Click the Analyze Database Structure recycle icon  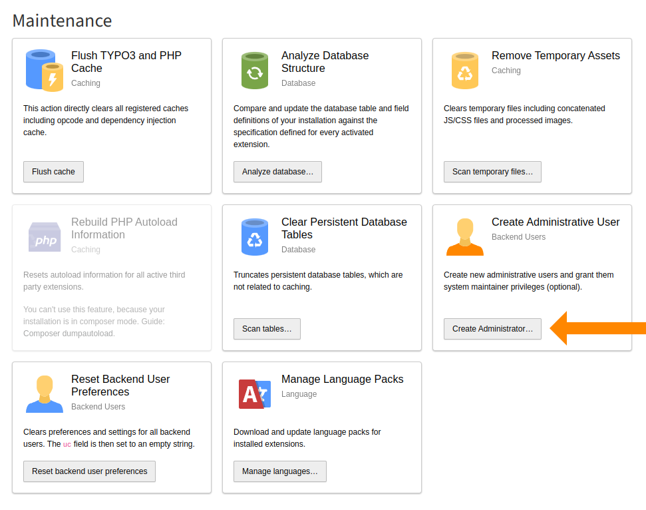pyautogui.click(x=254, y=69)
